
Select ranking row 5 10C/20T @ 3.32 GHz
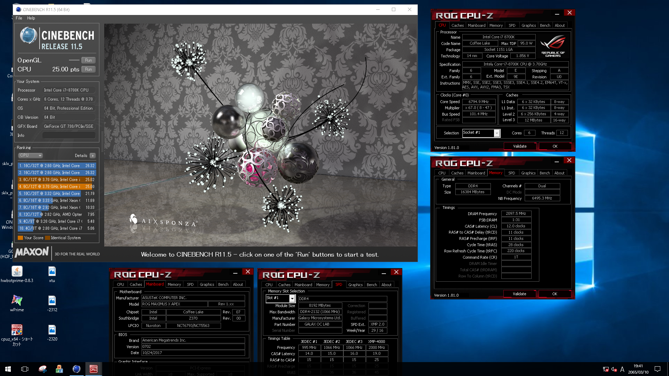tap(57, 194)
